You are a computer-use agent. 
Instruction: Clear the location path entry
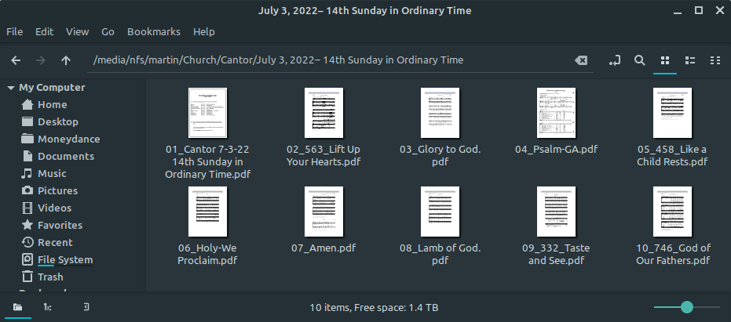pyautogui.click(x=581, y=60)
